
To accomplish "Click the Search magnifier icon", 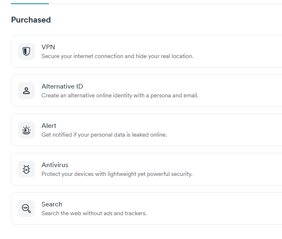I will coord(26,208).
